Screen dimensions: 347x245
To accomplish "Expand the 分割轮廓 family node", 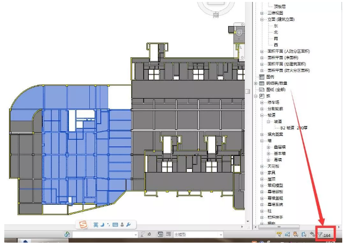I will tap(262, 109).
